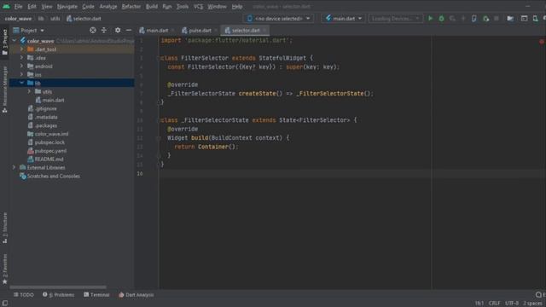Select README.md in the project tree
Image resolution: width=546 pixels, height=307 pixels.
[49, 159]
